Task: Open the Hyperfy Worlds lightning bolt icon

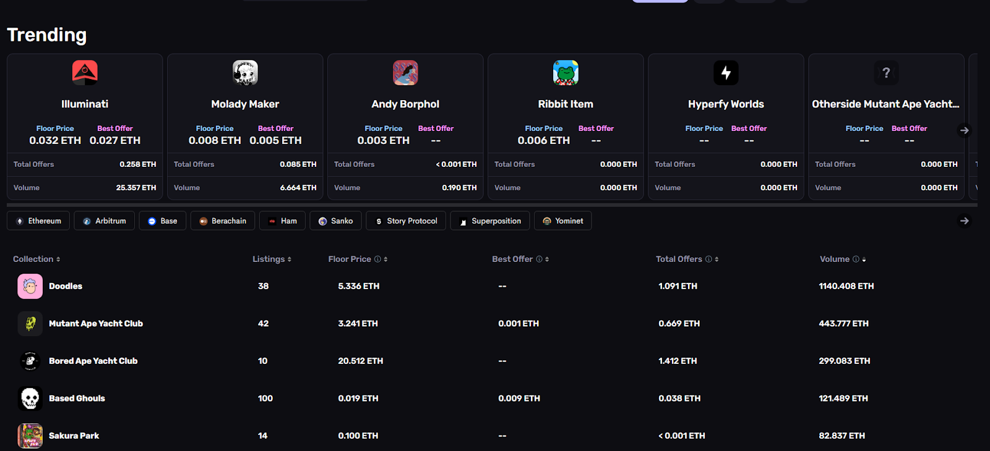Action: [726, 73]
